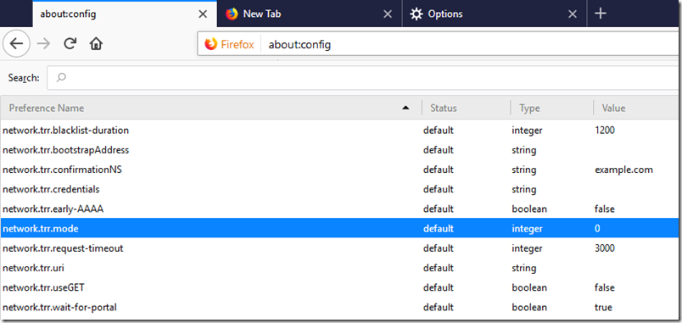The image size is (682, 323).
Task: Close the New Tab tab
Action: click(x=388, y=14)
